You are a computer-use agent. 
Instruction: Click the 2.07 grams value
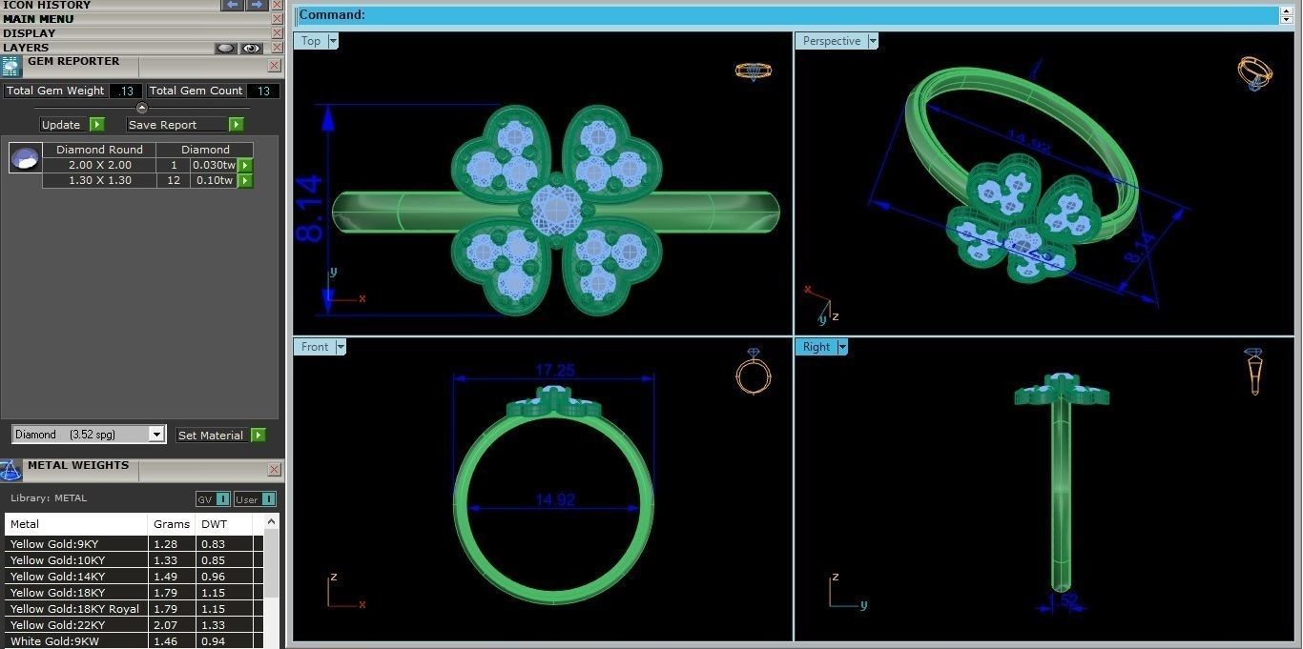[x=165, y=625]
